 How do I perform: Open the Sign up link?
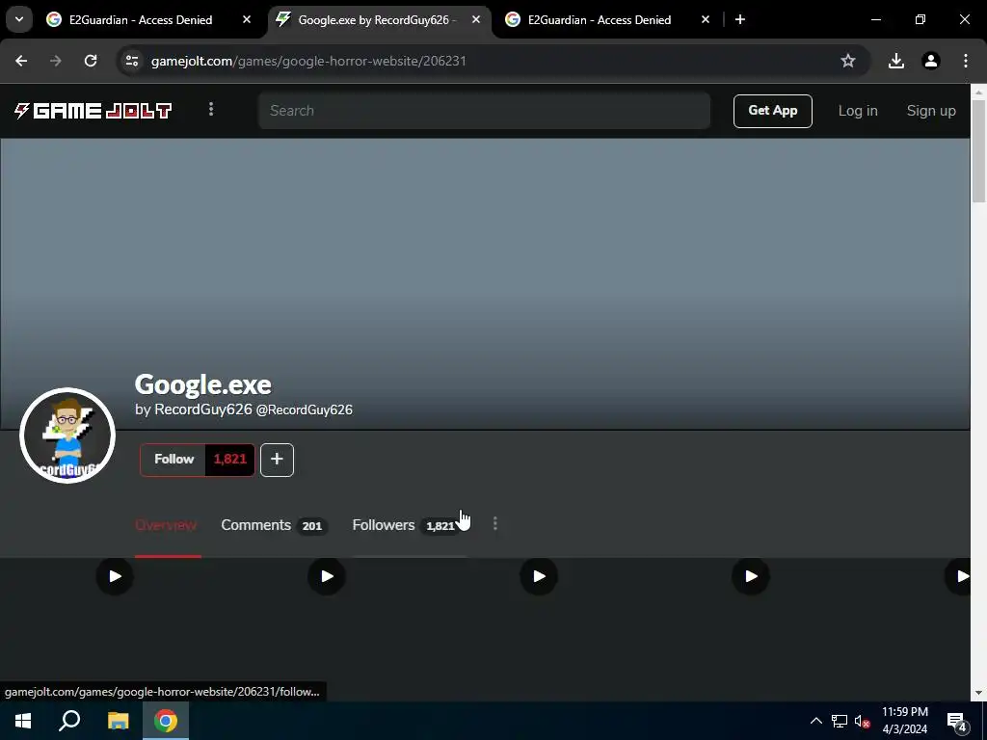tap(931, 111)
